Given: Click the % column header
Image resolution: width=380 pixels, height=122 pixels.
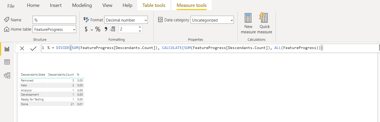Looking at the screenshot, I should click(78, 75).
